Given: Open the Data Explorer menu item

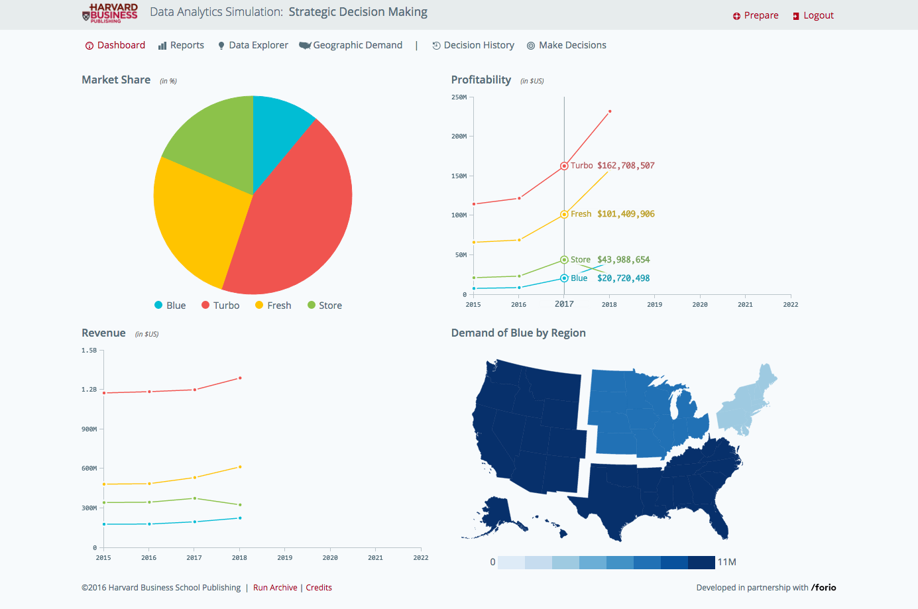Looking at the screenshot, I should (253, 45).
